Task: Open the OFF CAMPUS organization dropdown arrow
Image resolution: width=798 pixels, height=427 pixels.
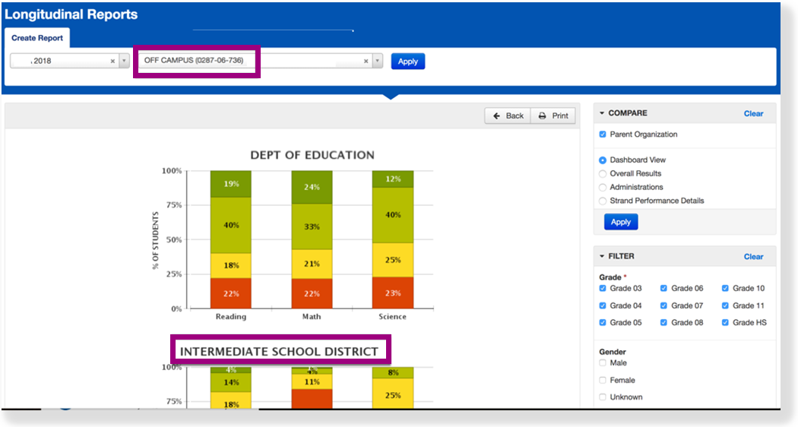Action: coord(377,62)
